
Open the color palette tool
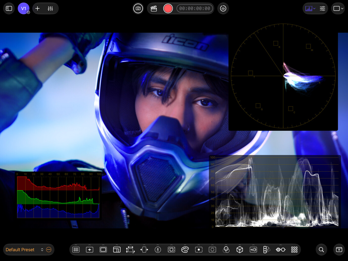185,250
